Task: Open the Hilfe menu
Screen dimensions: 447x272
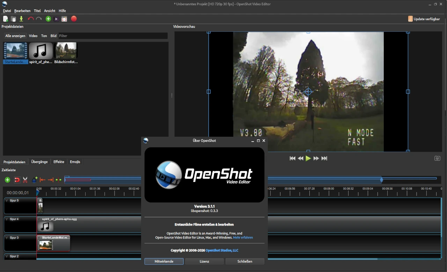Action: click(62, 11)
